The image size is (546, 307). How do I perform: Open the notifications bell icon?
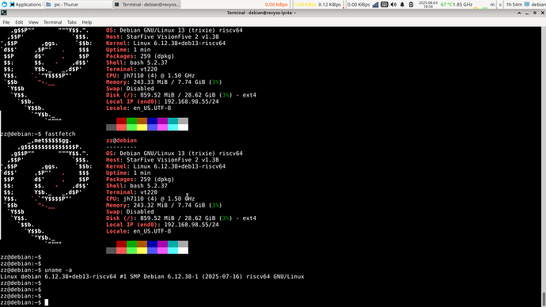402,5
